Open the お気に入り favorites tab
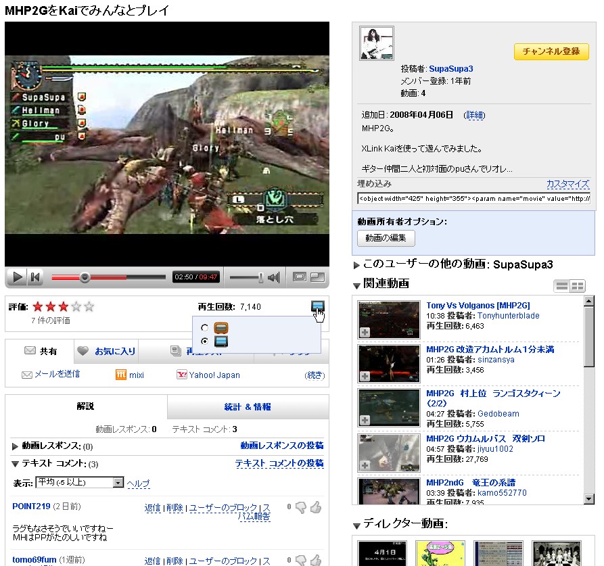 106,351
